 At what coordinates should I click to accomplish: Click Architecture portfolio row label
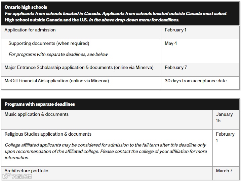click(27, 171)
